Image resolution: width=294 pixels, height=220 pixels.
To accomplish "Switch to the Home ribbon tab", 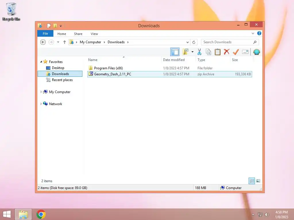I will point(62,34).
